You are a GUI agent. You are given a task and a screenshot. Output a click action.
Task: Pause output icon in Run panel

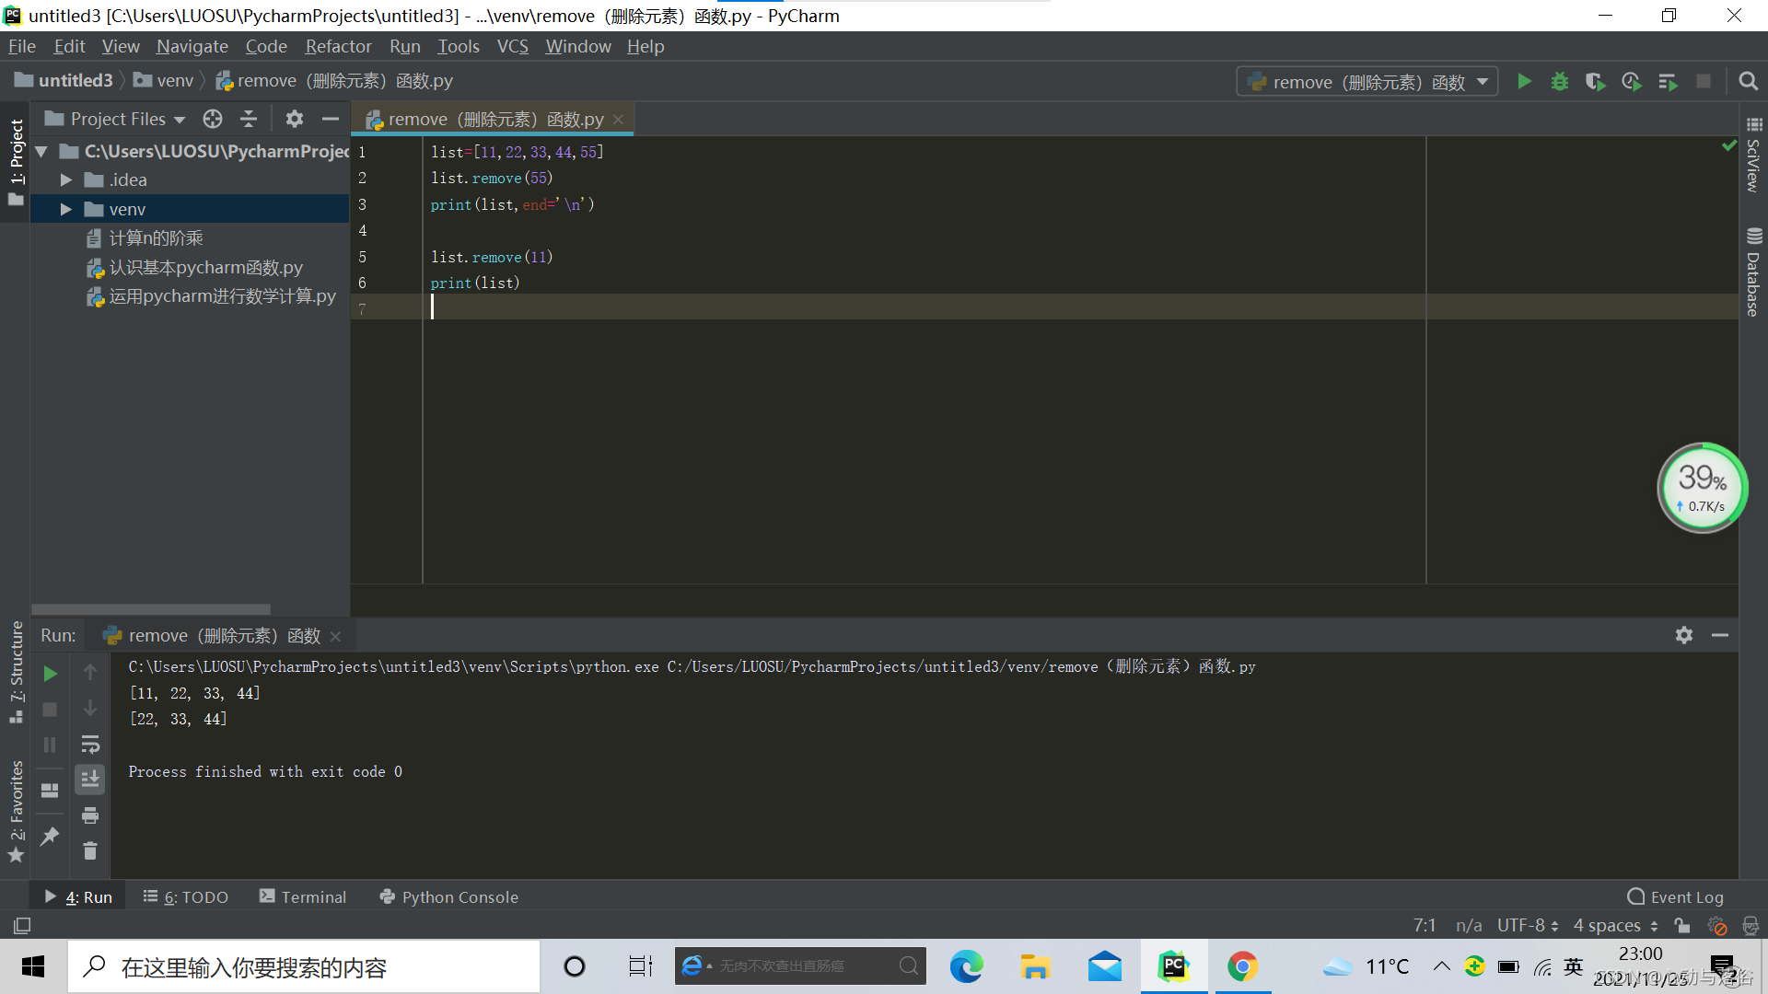point(50,745)
